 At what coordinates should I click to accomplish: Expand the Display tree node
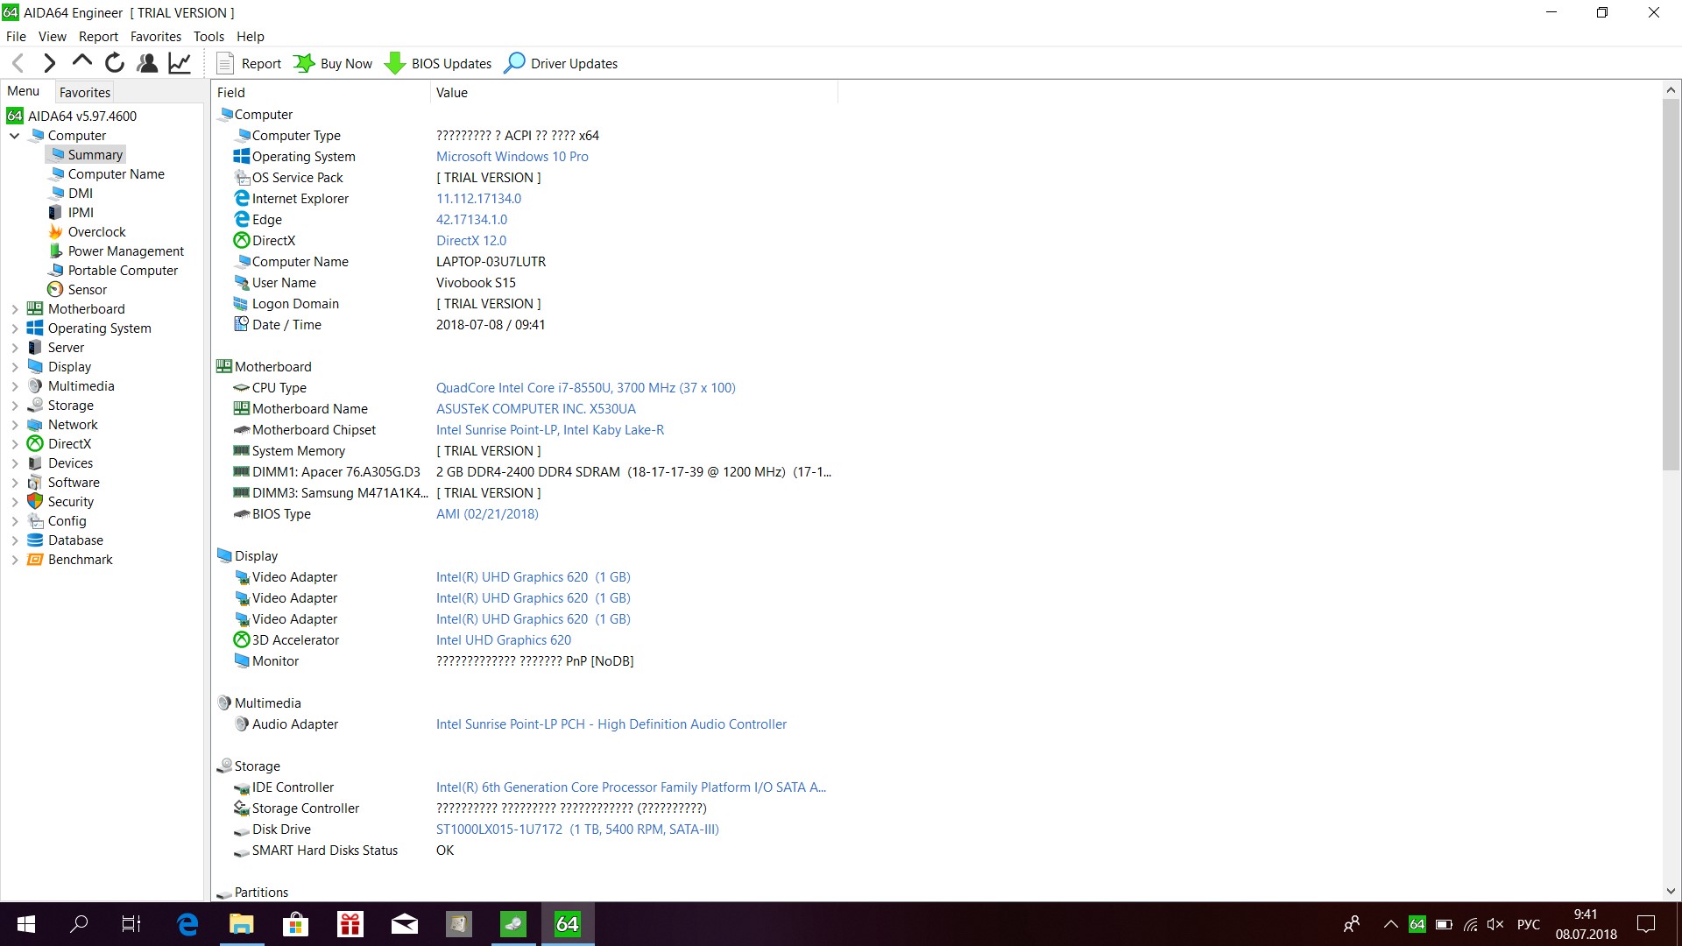coord(15,367)
